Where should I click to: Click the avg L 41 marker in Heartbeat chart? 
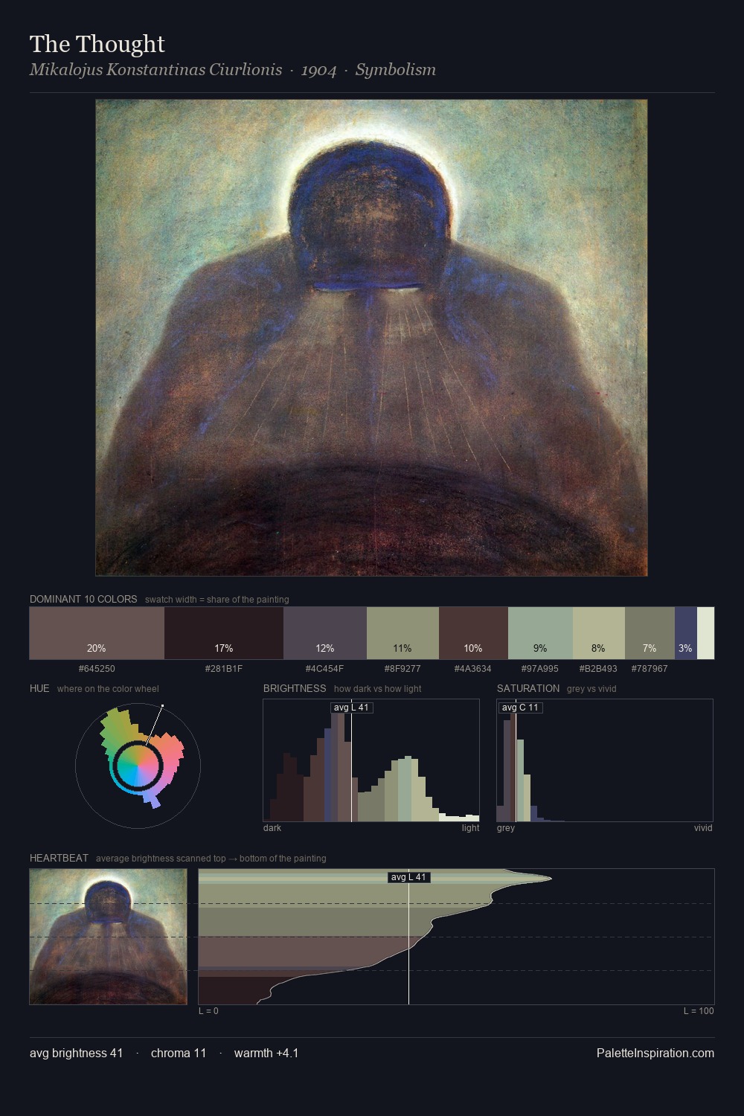click(409, 877)
